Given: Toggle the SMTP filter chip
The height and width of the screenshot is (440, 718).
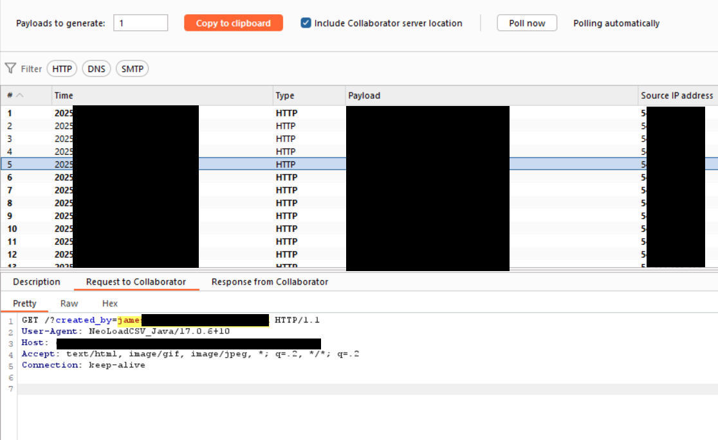Looking at the screenshot, I should 132,69.
